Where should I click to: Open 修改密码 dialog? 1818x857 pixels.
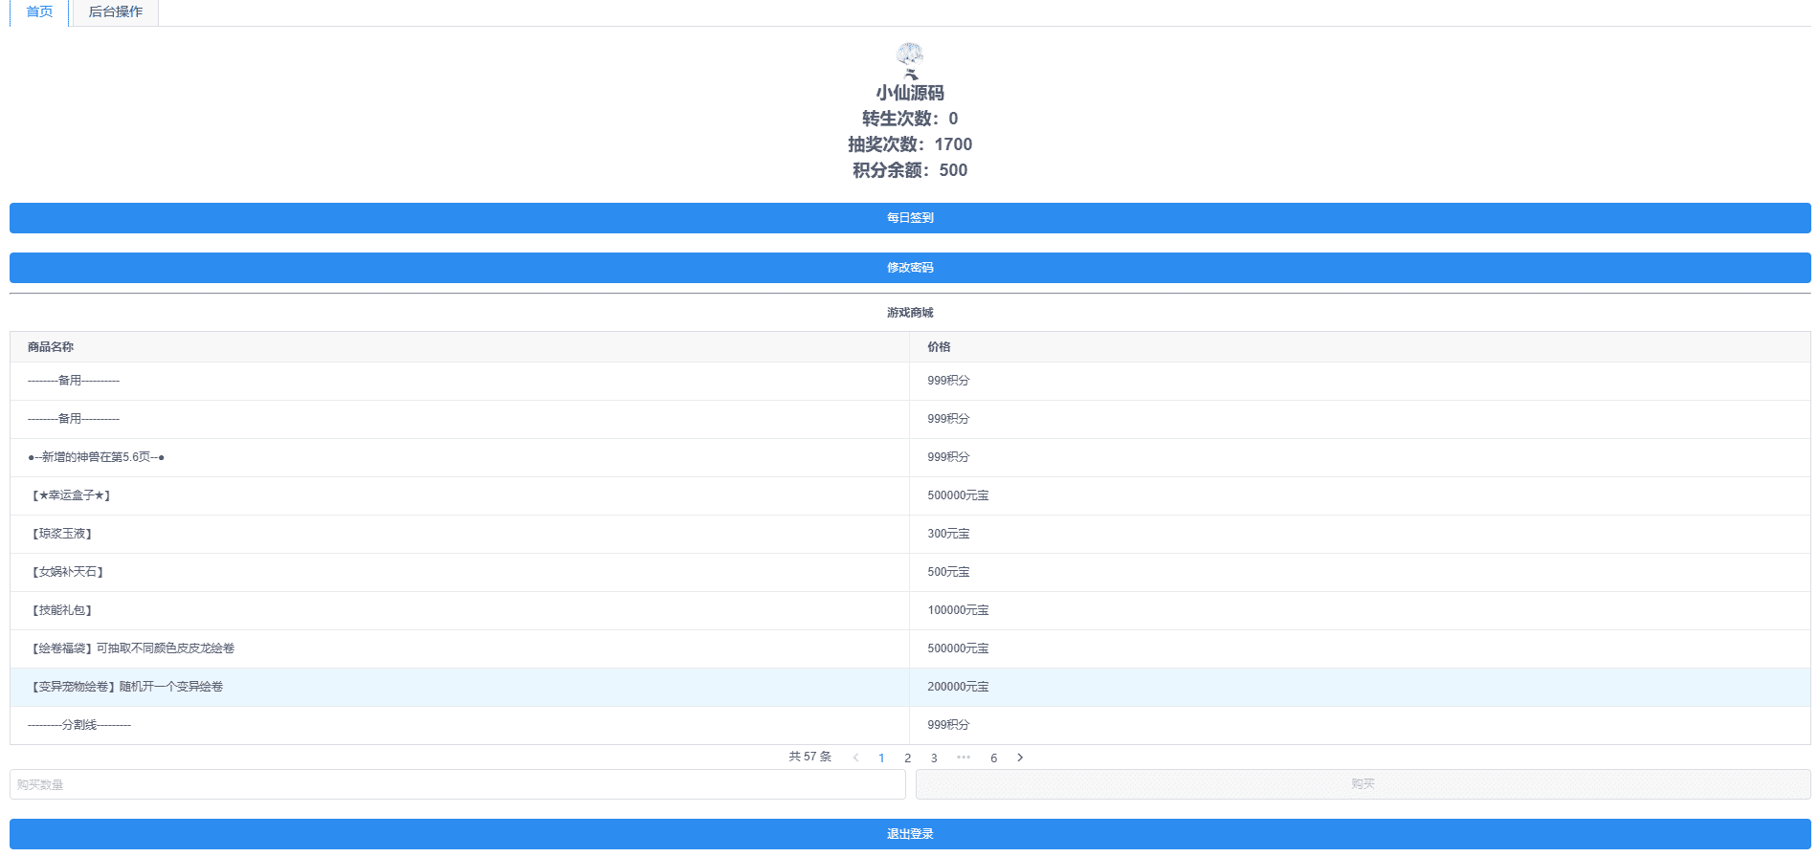click(x=910, y=268)
